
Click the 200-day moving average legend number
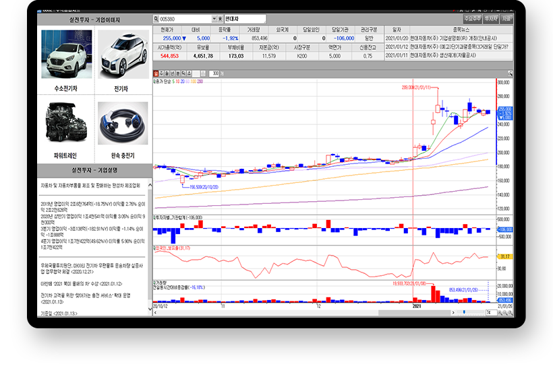point(200,81)
